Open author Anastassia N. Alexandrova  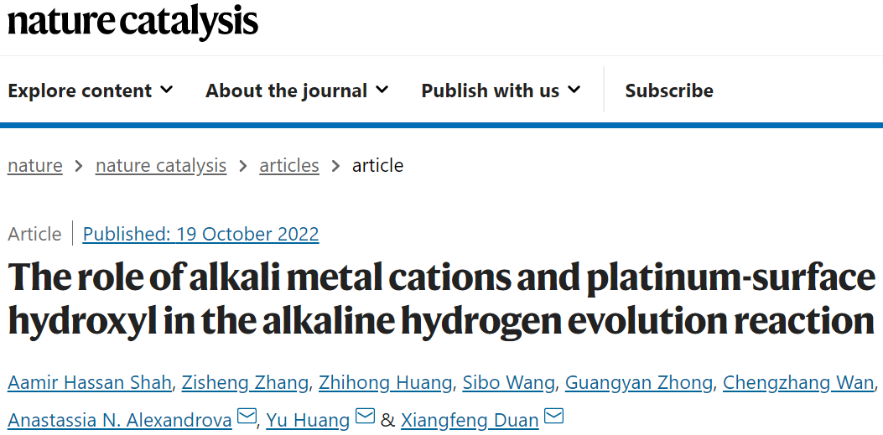click(x=120, y=421)
